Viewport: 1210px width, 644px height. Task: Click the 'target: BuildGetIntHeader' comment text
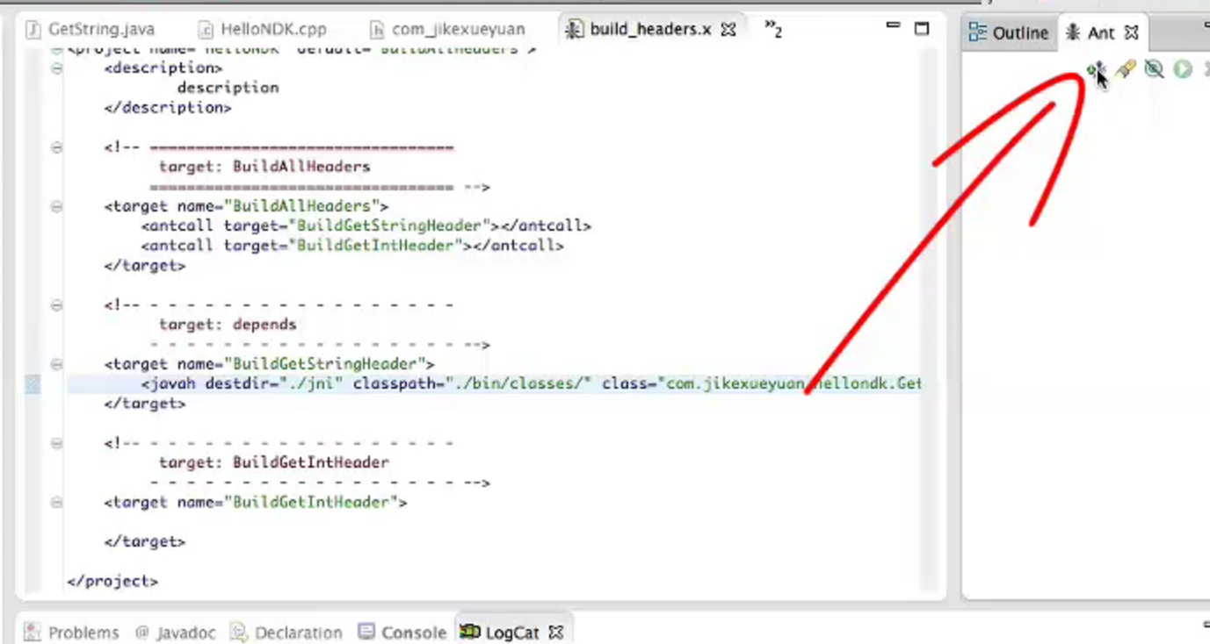pyautogui.click(x=273, y=462)
